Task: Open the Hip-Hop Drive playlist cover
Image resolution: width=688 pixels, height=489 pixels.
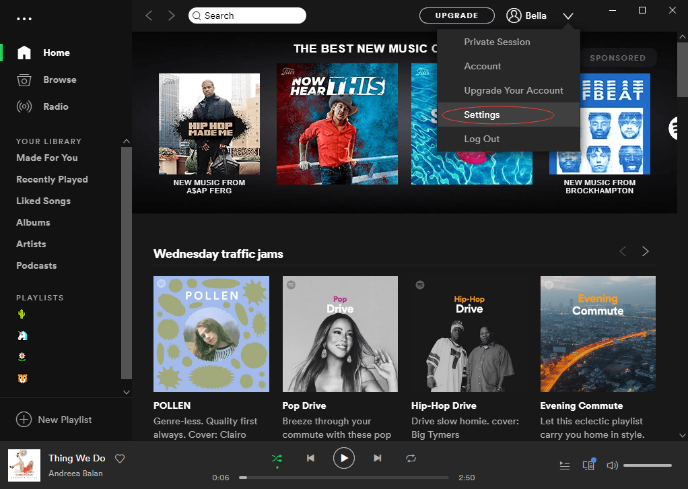Action: (469, 333)
